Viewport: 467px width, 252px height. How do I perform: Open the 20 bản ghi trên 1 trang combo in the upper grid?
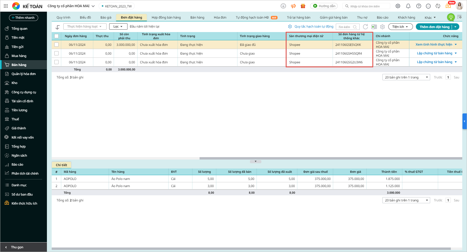pos(406,77)
